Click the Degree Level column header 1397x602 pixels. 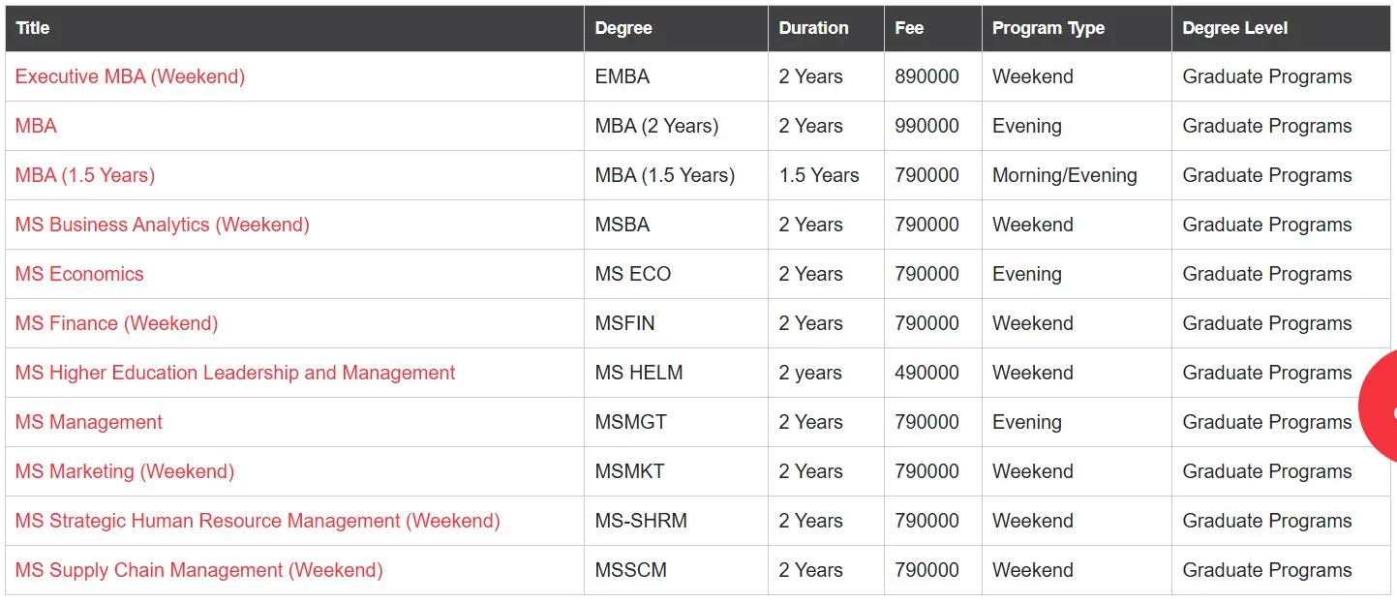(x=1235, y=28)
